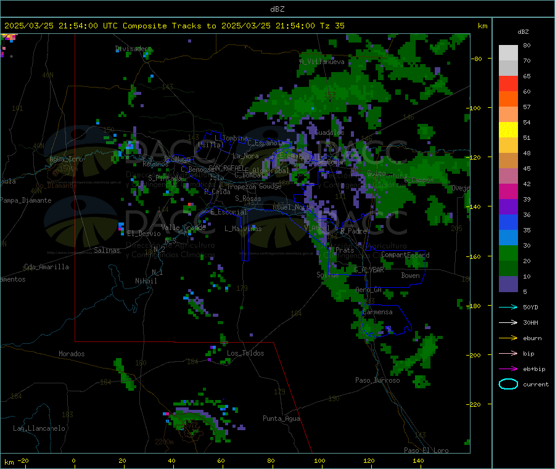Click the 'Morados' map label
This screenshot has width=555, height=469.
click(x=72, y=354)
